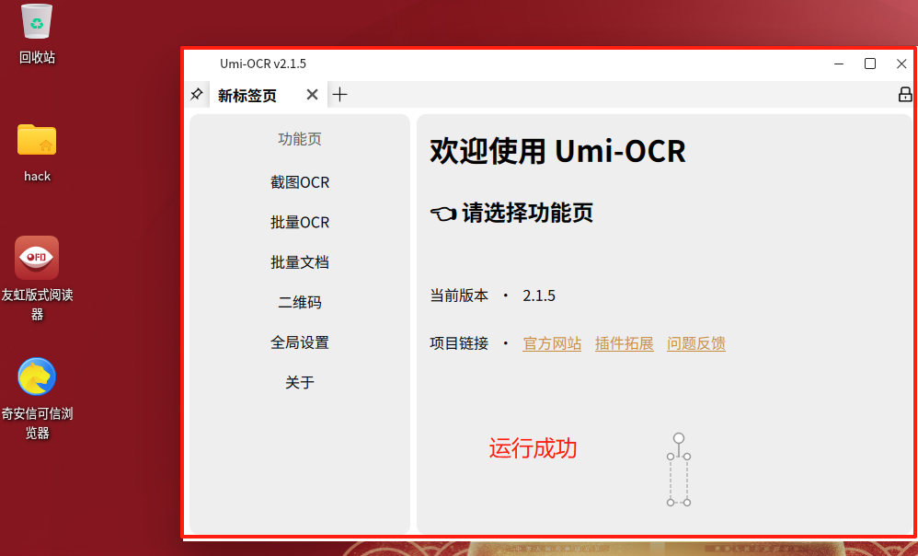Open the 问题反馈 feedback link
Screen dimensions: 918x556
tap(696, 343)
